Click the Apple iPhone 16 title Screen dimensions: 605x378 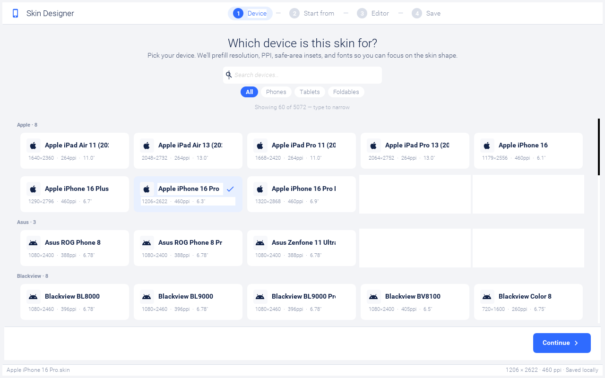[523, 145]
